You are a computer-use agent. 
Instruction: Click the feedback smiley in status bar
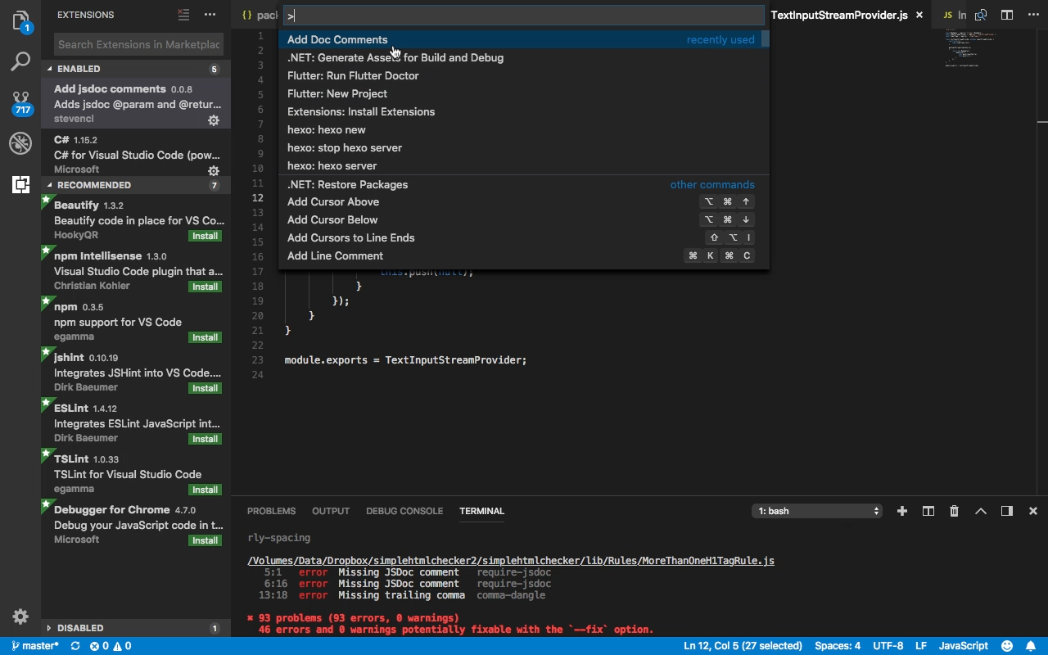point(1007,646)
